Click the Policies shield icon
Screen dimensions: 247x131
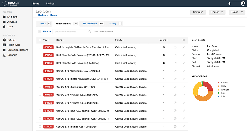pyautogui.click(x=4, y=40)
